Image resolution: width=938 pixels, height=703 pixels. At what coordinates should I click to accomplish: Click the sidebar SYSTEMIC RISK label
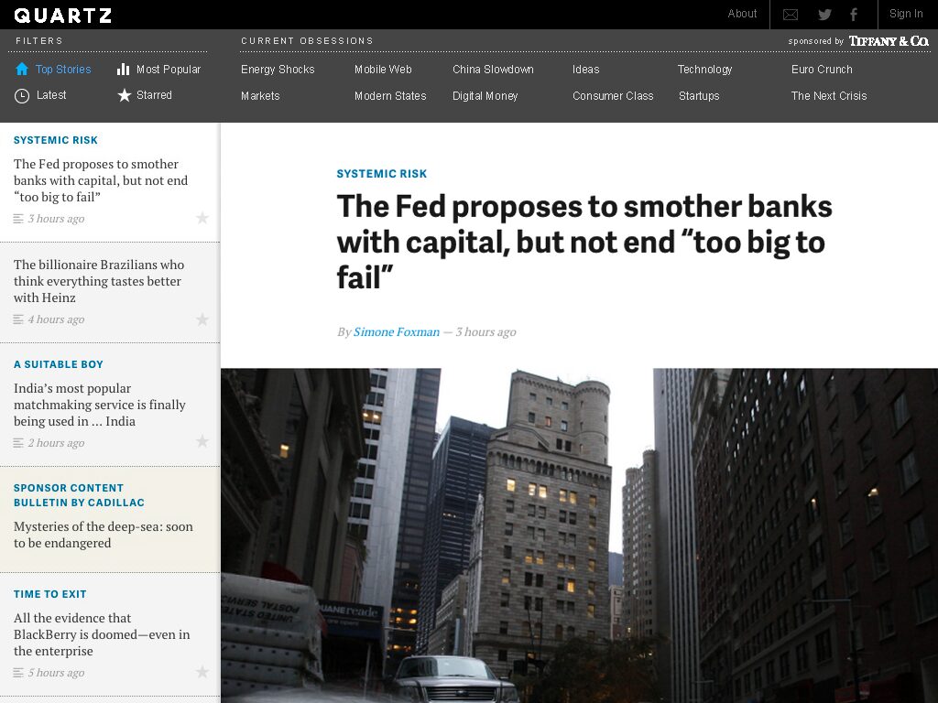tap(56, 140)
